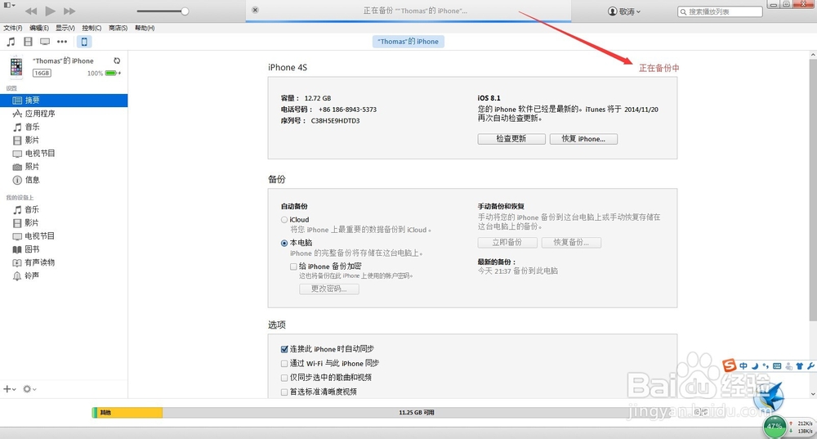Click the 恢复 iPhone... button
The height and width of the screenshot is (439, 817).
(583, 139)
